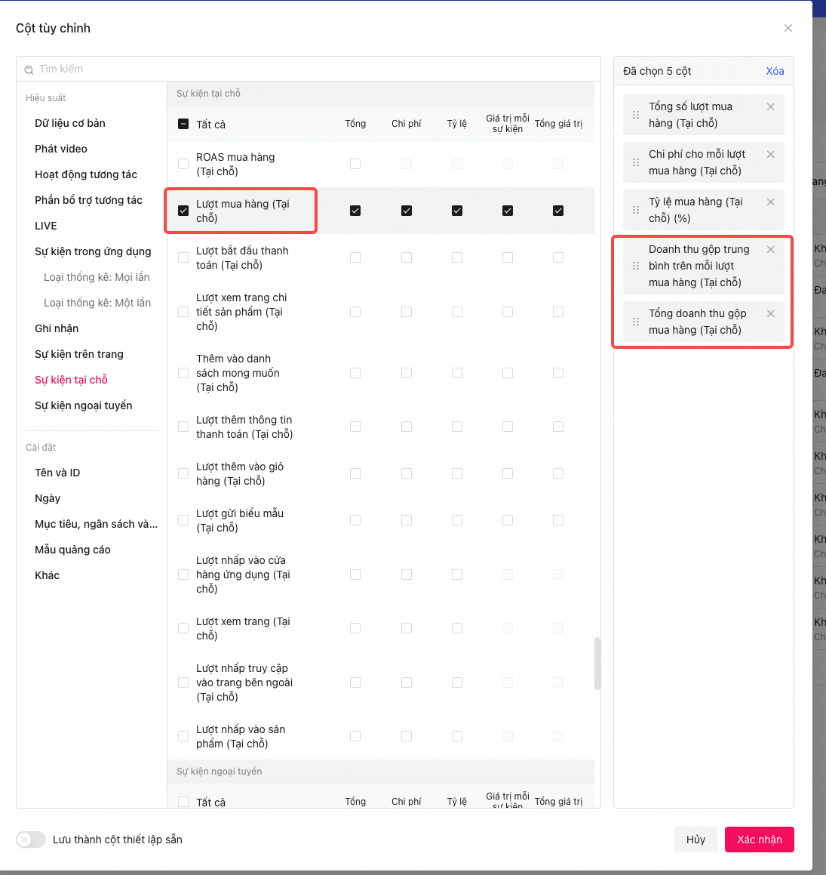This screenshot has width=826, height=875.
Task: Open Ghi nhận category
Action: tap(57, 328)
